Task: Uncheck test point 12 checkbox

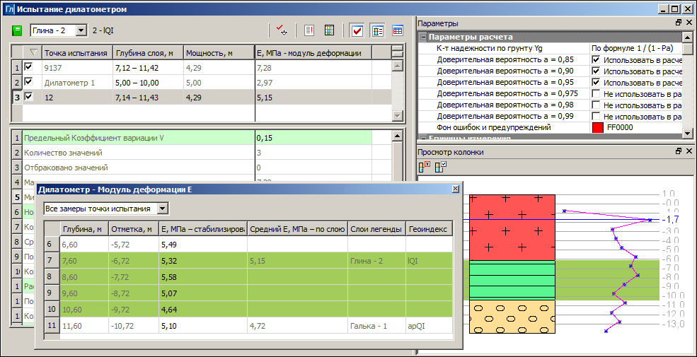Action: pos(29,97)
